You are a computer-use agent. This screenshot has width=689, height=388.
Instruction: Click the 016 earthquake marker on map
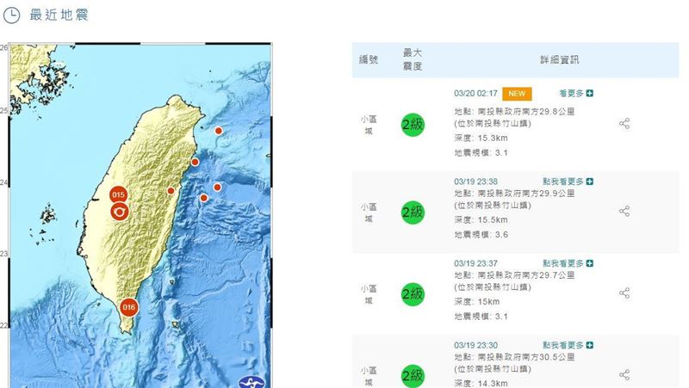click(x=128, y=307)
